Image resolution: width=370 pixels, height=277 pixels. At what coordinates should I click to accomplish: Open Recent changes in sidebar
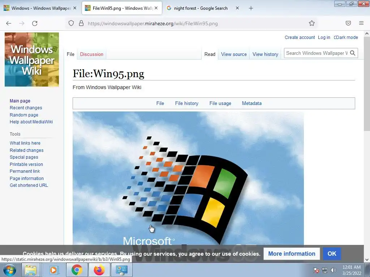[26, 108]
